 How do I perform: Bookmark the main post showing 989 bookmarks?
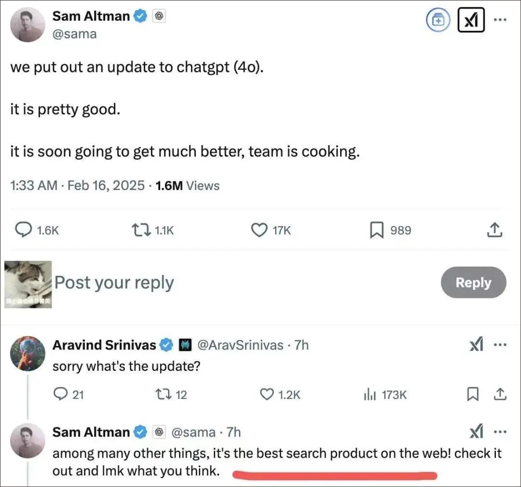point(377,230)
